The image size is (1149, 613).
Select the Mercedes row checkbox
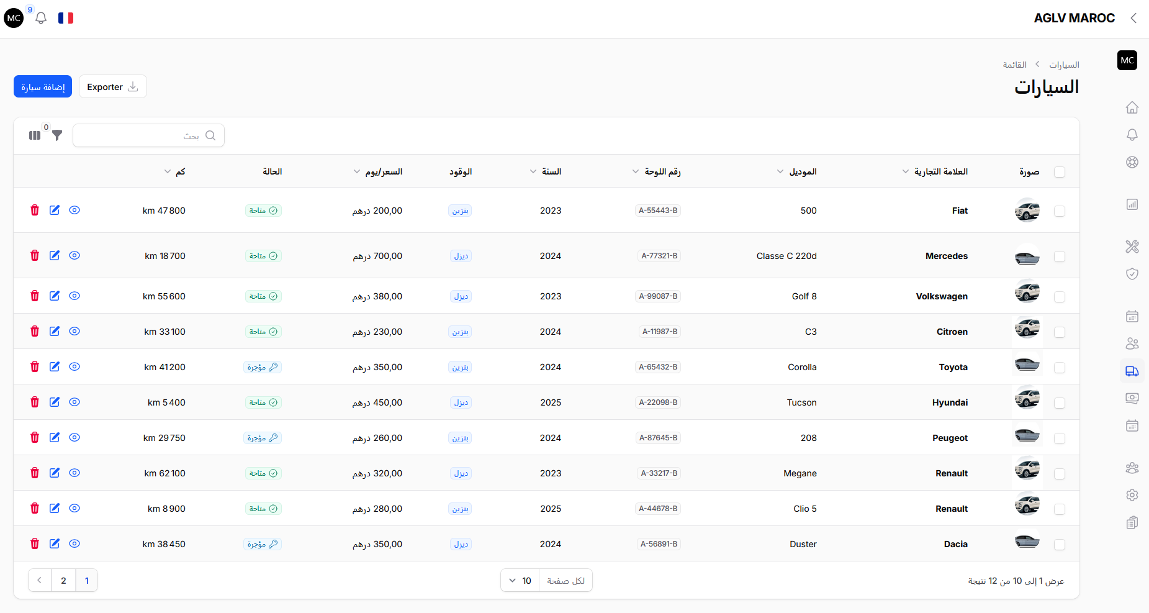(1060, 257)
